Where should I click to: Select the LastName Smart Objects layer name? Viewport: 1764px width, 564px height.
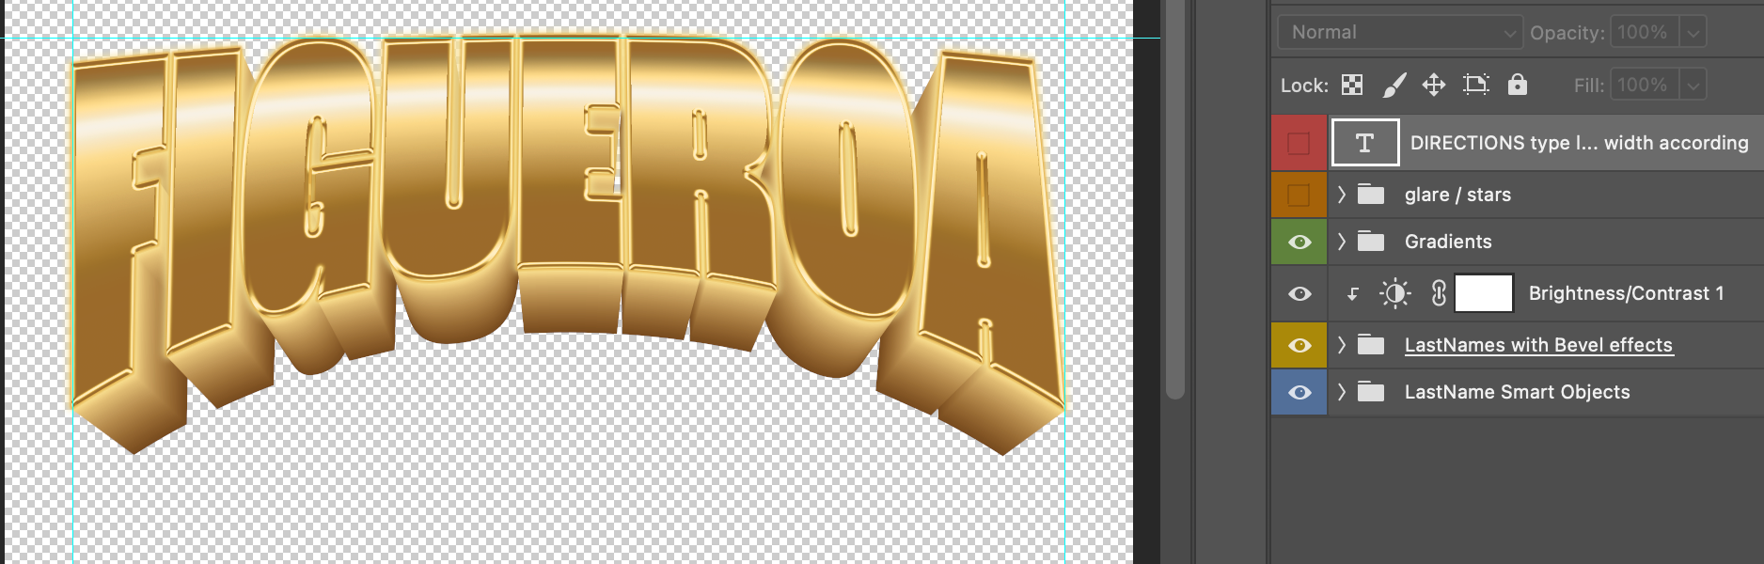(x=1517, y=392)
